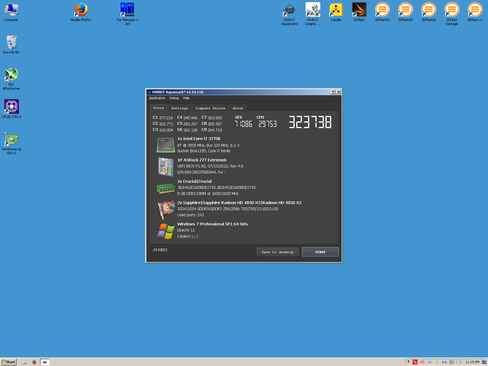Click the taskbar clock 11:15 PM

tap(472, 362)
